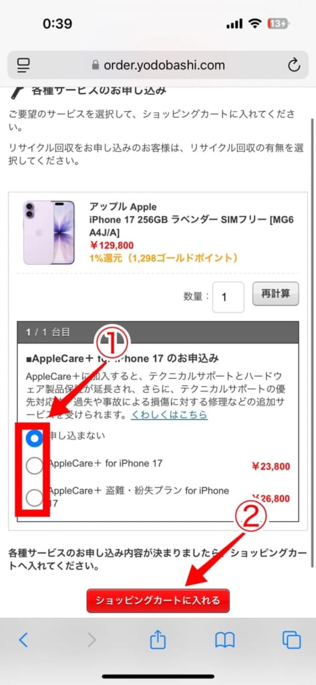Tap the battery indicator in status bar
The height and width of the screenshot is (685, 316).
pyautogui.click(x=279, y=24)
